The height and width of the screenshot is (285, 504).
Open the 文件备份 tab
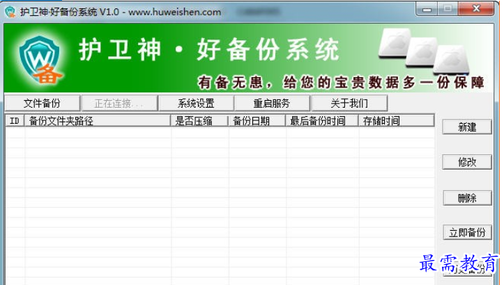tap(42, 104)
